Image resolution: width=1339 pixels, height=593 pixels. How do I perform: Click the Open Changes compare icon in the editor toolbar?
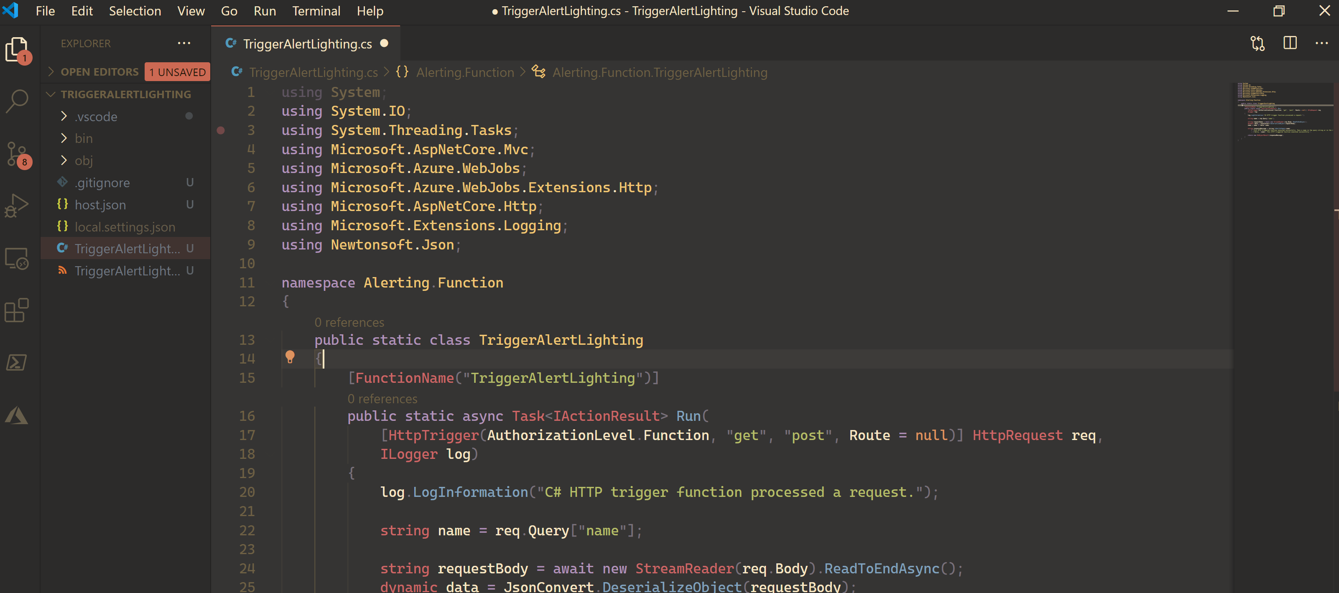(1257, 43)
